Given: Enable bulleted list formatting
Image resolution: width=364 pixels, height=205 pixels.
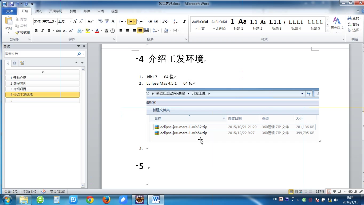Looking at the screenshot, I should 121,21.
